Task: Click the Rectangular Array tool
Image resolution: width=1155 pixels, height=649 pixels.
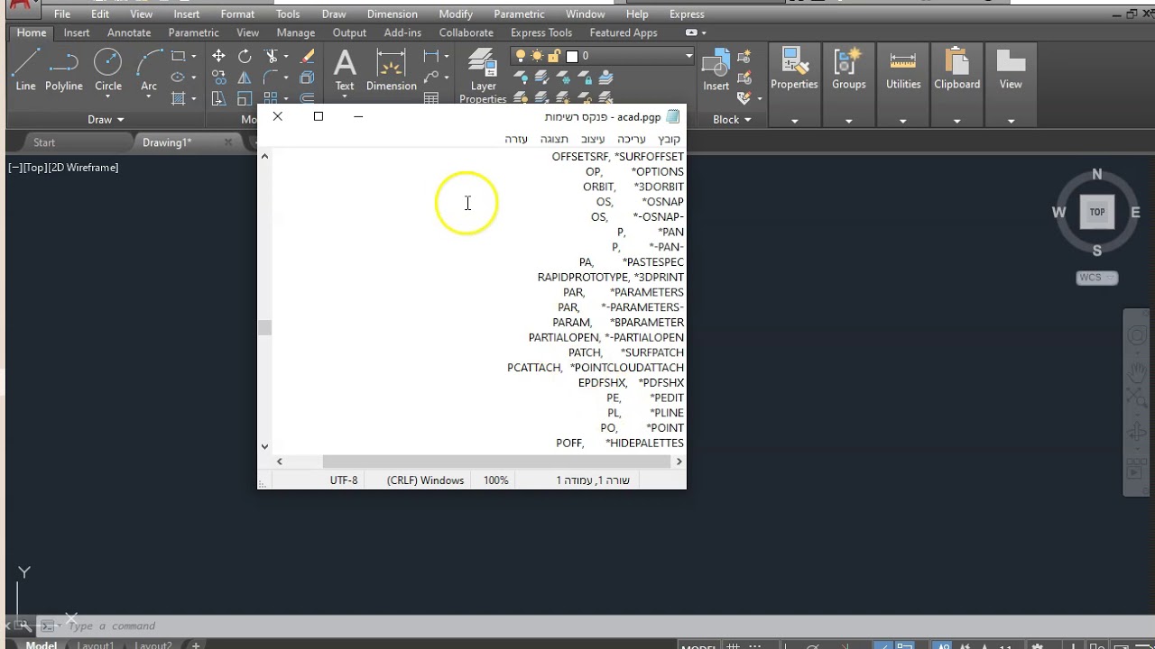Action: (271, 98)
